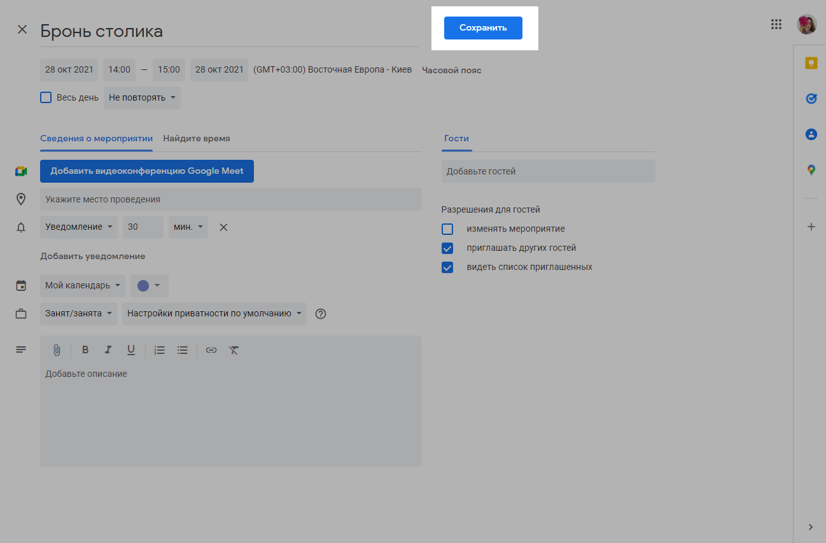Insert a bulleted list in the description
The width and height of the screenshot is (826, 543).
click(x=183, y=350)
